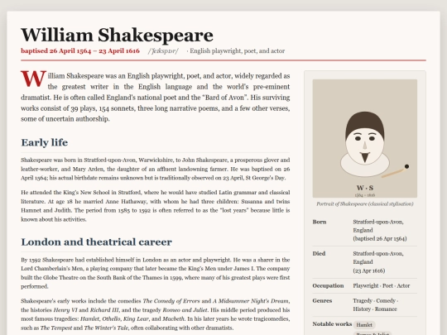
Task: Click 'Tragedy · Comedy ·' genres value
Action: click(376, 301)
